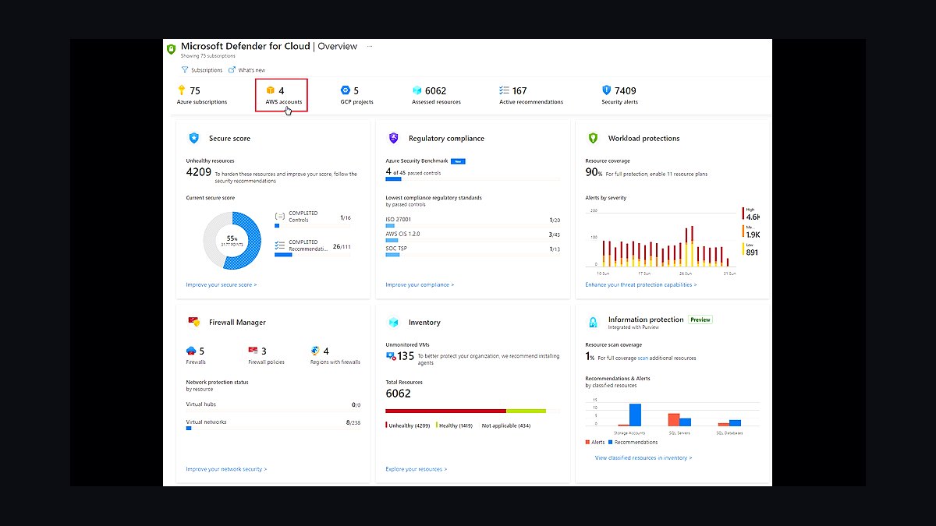The image size is (936, 526).
Task: Open Improve your compliance link
Action: click(x=420, y=284)
